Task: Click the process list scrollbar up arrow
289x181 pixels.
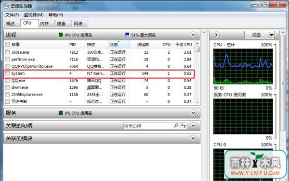Action: coord(197,44)
